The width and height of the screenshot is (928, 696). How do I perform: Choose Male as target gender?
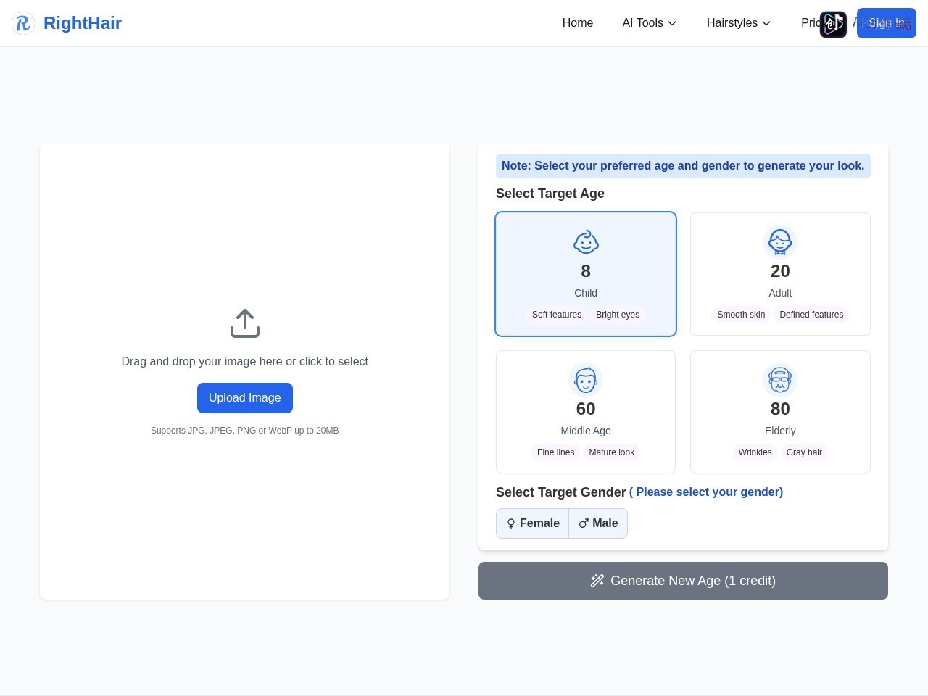click(598, 523)
